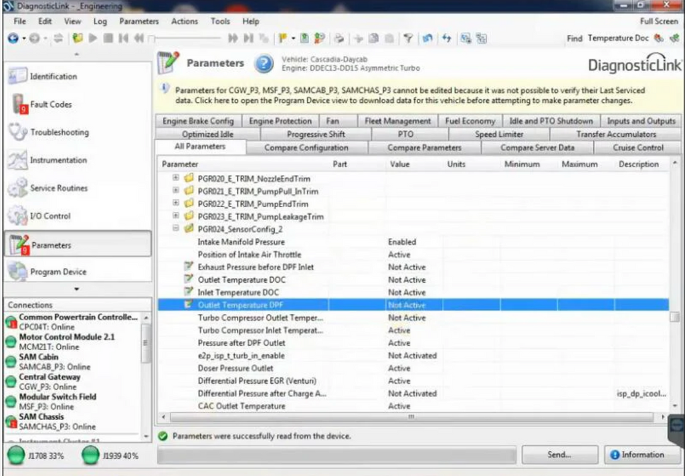
Task: Switch to the Engine Protection tab
Action: coord(280,121)
